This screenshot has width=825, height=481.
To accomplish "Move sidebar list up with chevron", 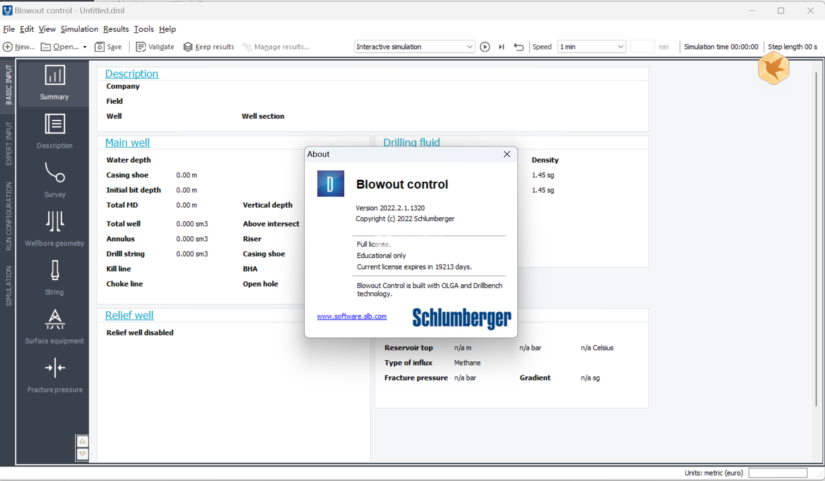I will (x=82, y=441).
